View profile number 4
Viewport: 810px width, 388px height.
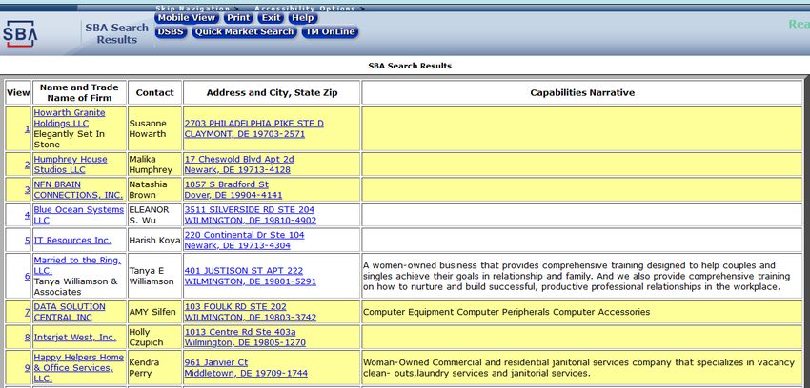(x=27, y=215)
